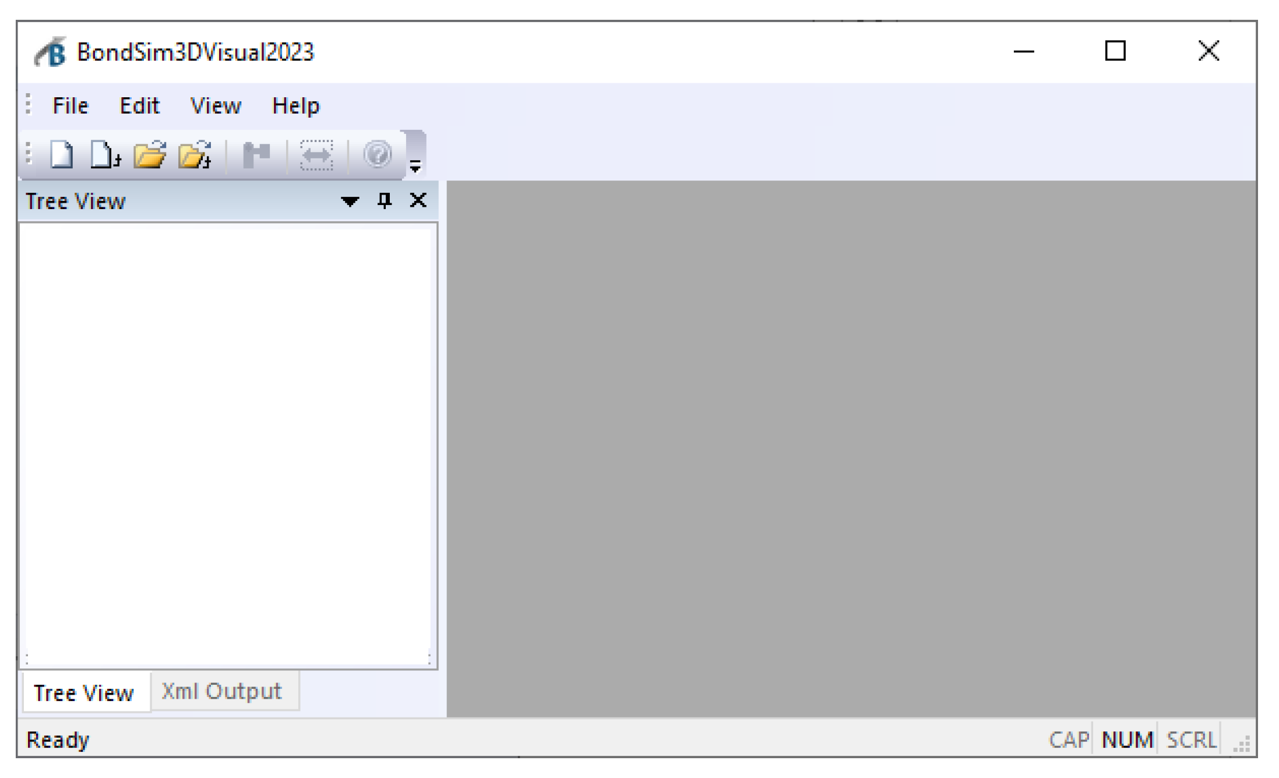Click the Help question mark toolbar icon
This screenshot has width=1279, height=778.
click(376, 154)
